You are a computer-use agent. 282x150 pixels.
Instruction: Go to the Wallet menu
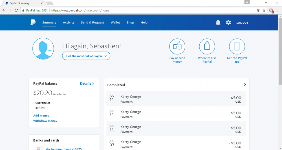(x=115, y=23)
